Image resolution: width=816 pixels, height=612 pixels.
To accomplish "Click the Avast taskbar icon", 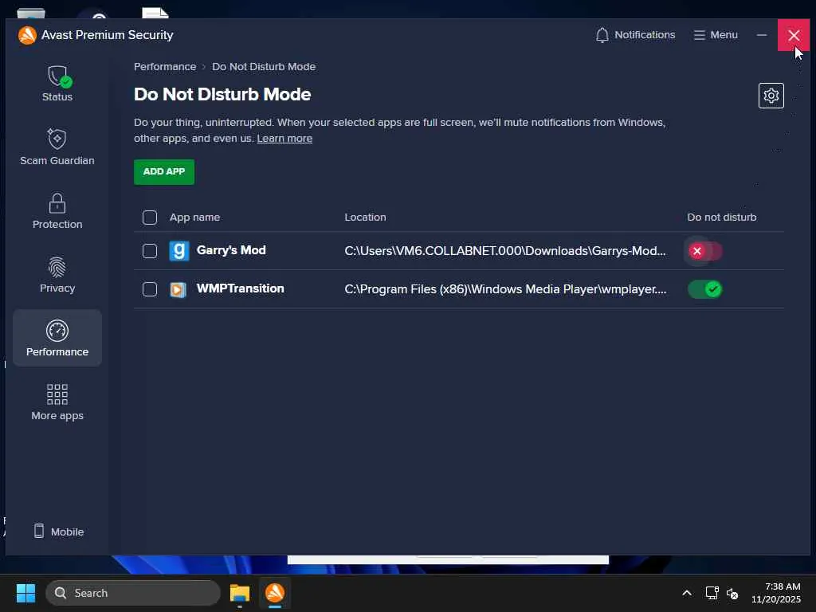I will 275,593.
